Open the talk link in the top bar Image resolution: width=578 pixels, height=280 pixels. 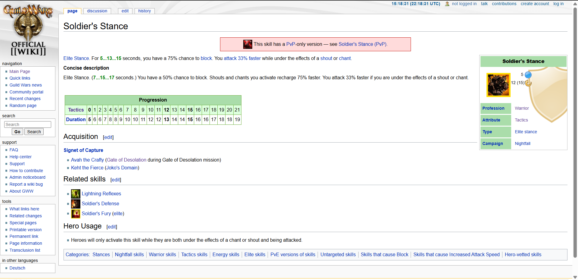(484, 4)
